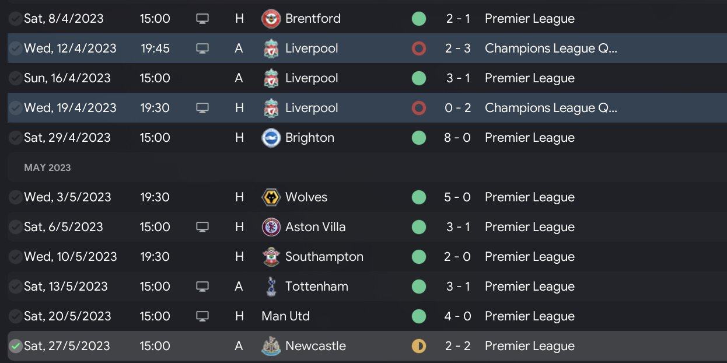
Task: Click the Aston Villa crest
Action: (x=271, y=227)
